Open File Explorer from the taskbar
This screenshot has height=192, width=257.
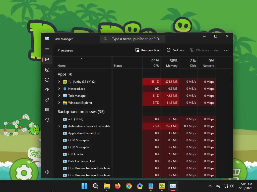tap(106, 186)
